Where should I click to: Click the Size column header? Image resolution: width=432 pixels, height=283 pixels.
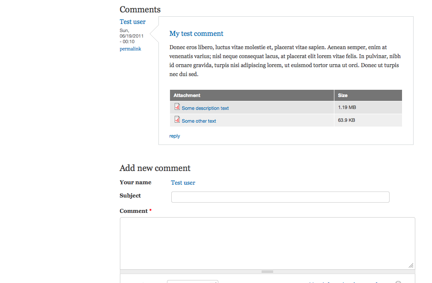[343, 95]
